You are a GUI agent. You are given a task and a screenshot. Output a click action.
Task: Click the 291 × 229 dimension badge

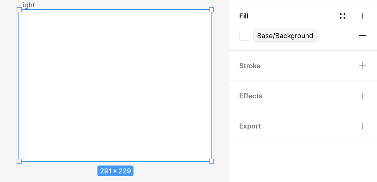click(x=115, y=171)
